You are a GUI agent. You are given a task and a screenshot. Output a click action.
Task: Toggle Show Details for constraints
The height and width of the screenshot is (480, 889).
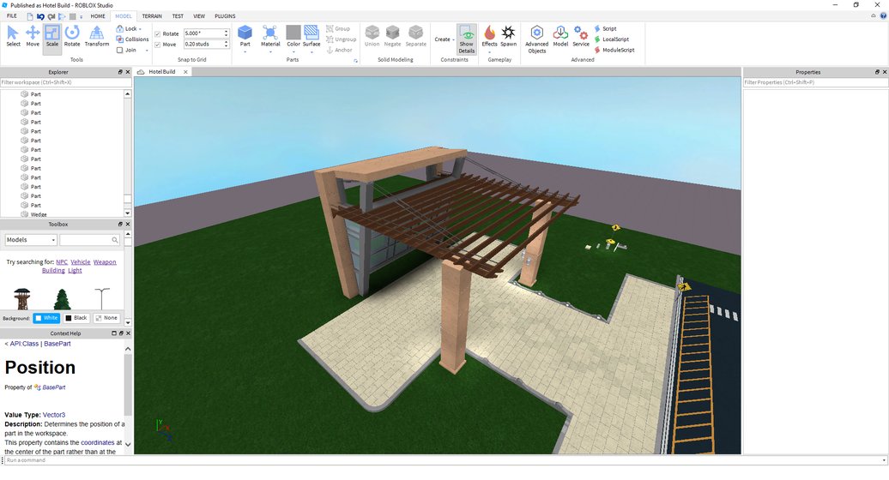pyautogui.click(x=467, y=39)
